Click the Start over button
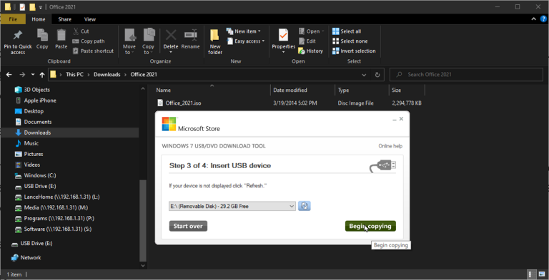This screenshot has height=280, width=549. coord(188,227)
